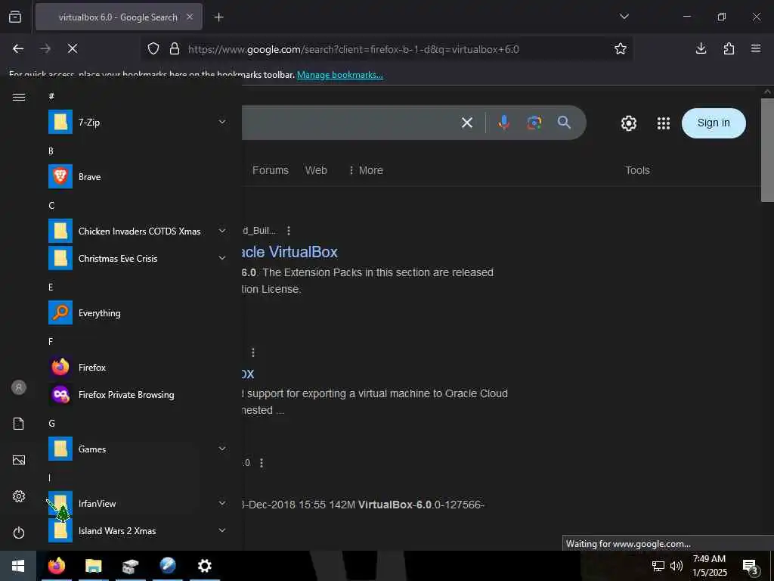Expand the Games folder
Screen dimensions: 774x581
[x=138, y=449]
